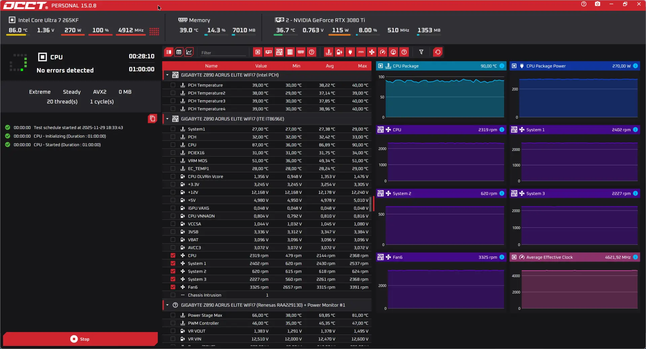Viewport: 646px width, 349px height.
Task: Uncheck the System 2 fan checkbox
Action: [x=173, y=271]
